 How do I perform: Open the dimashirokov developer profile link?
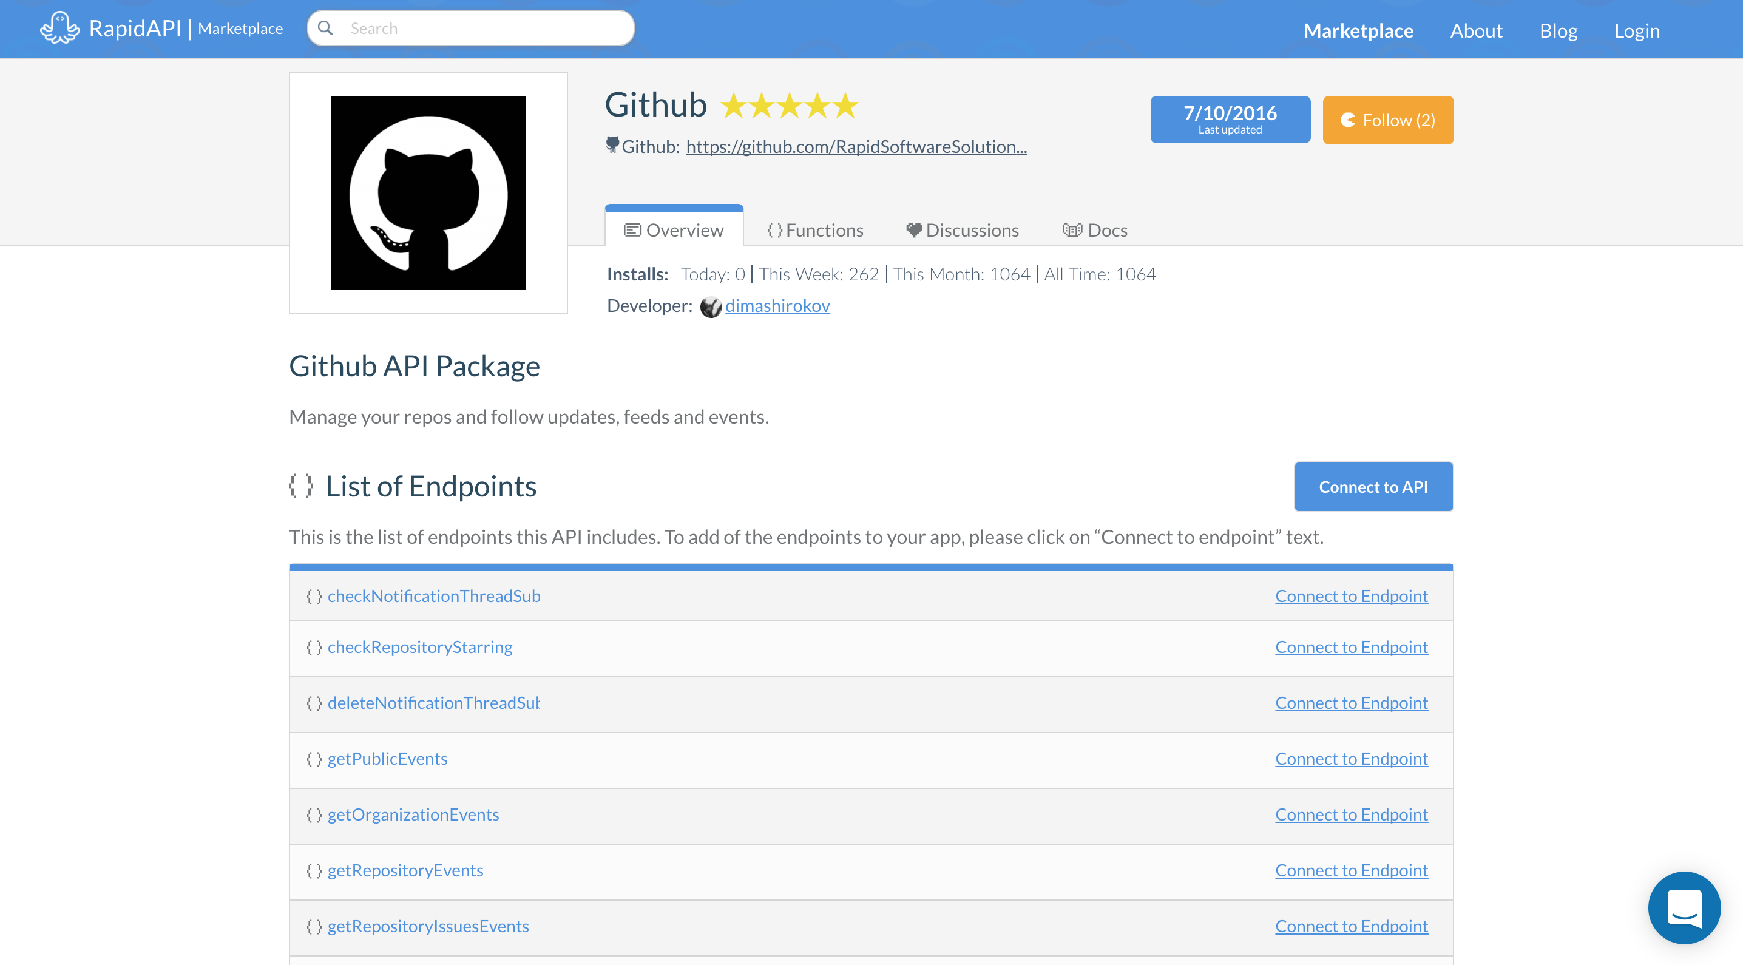[x=777, y=306]
